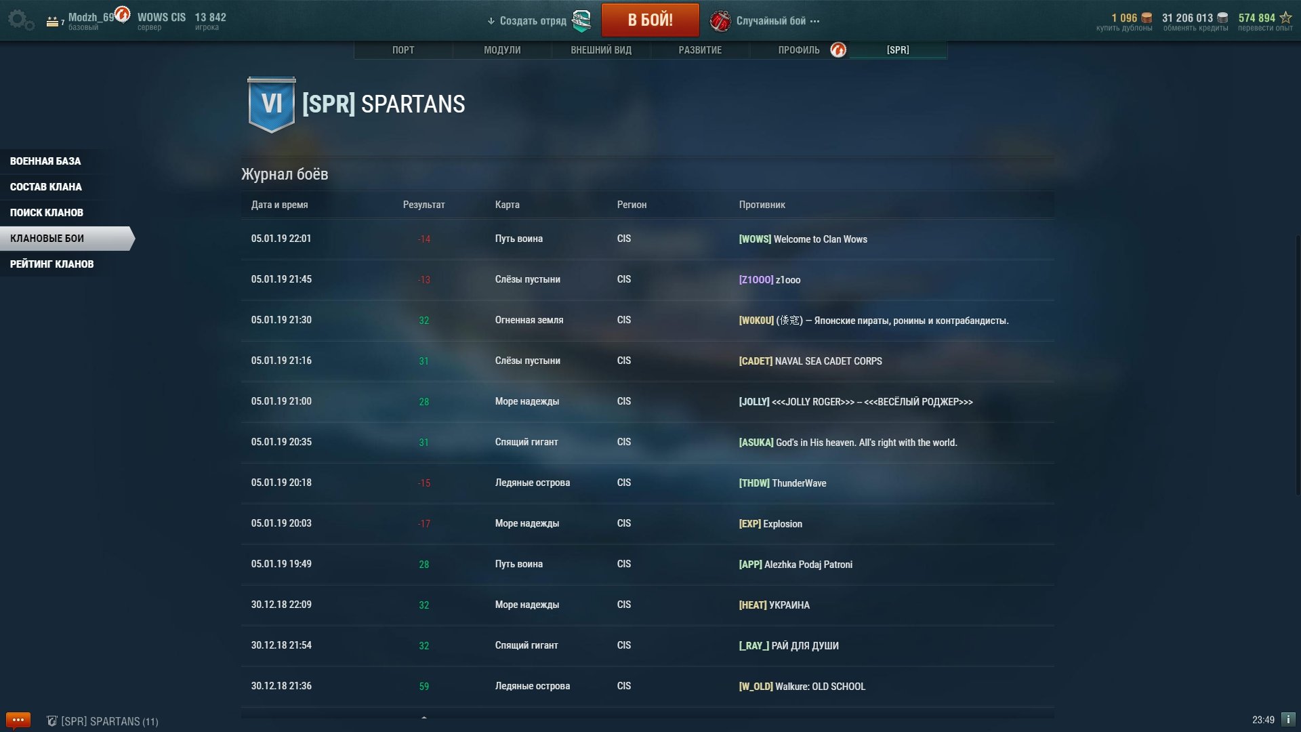
Task: Click map Огненная земля in battle log
Action: point(529,320)
